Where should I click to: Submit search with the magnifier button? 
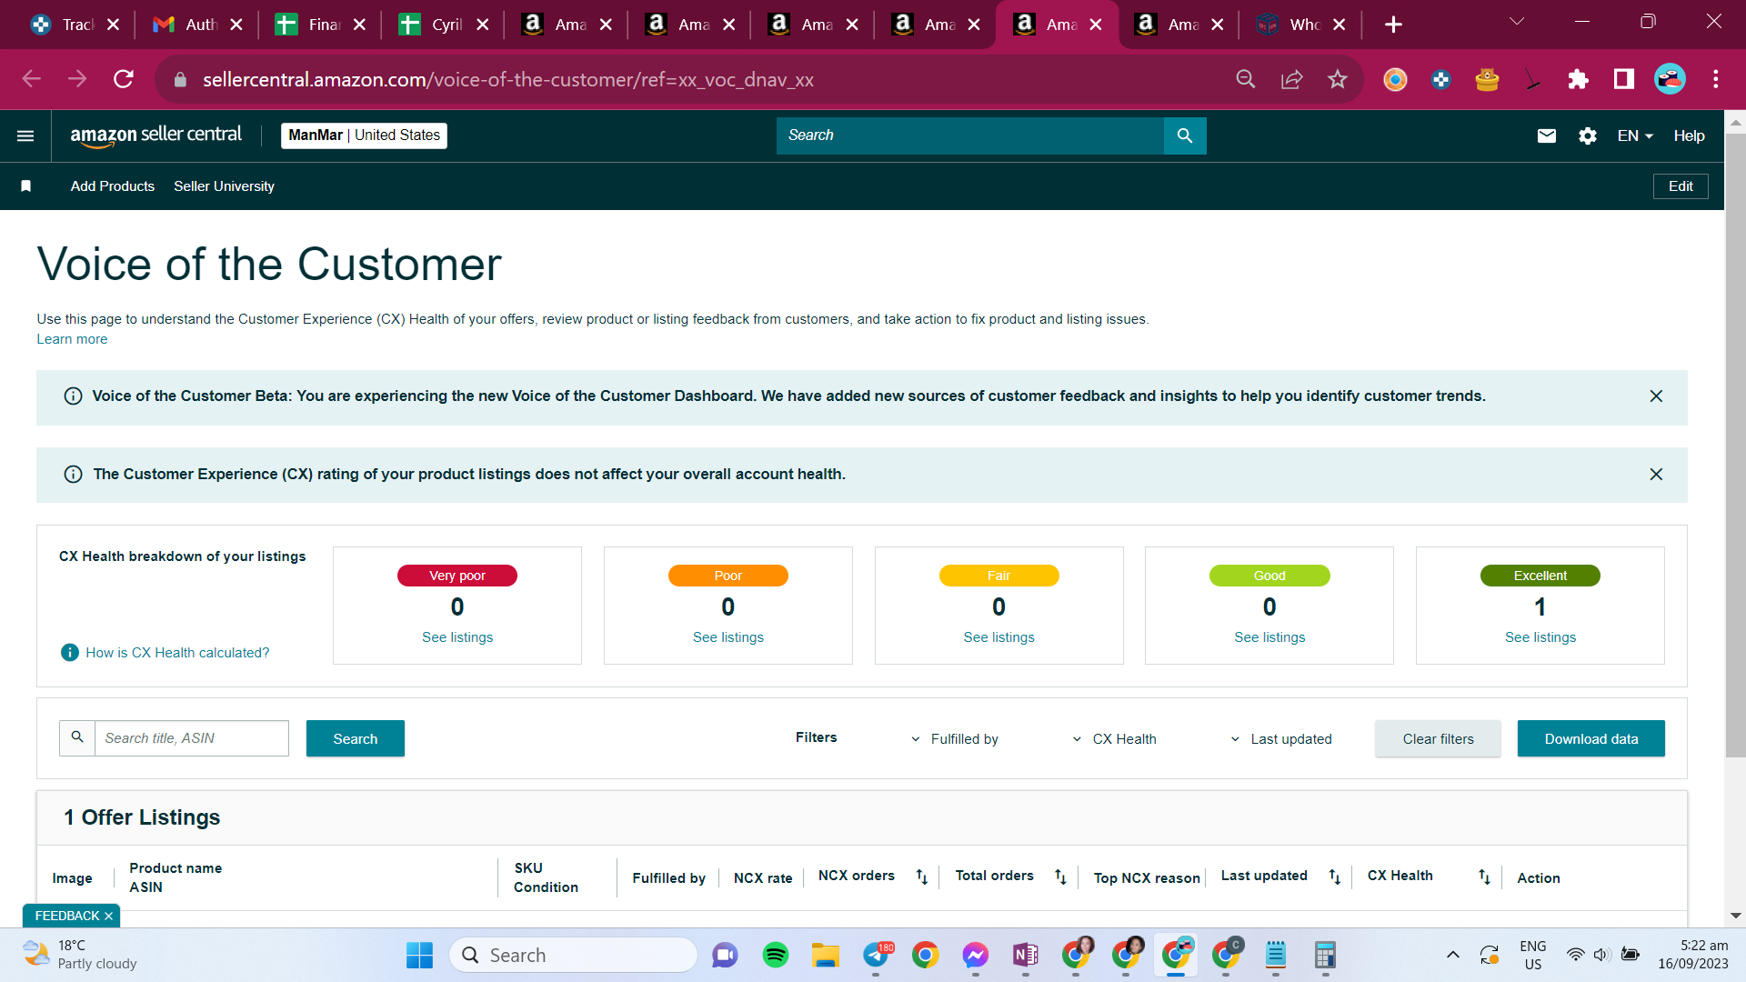[x=1185, y=135]
